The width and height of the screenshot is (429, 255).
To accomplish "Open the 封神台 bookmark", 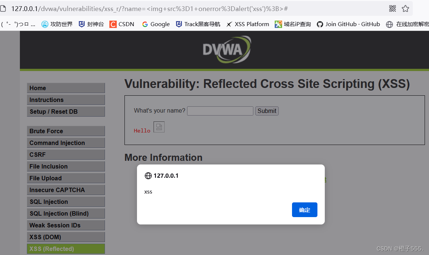I will 91,24.
